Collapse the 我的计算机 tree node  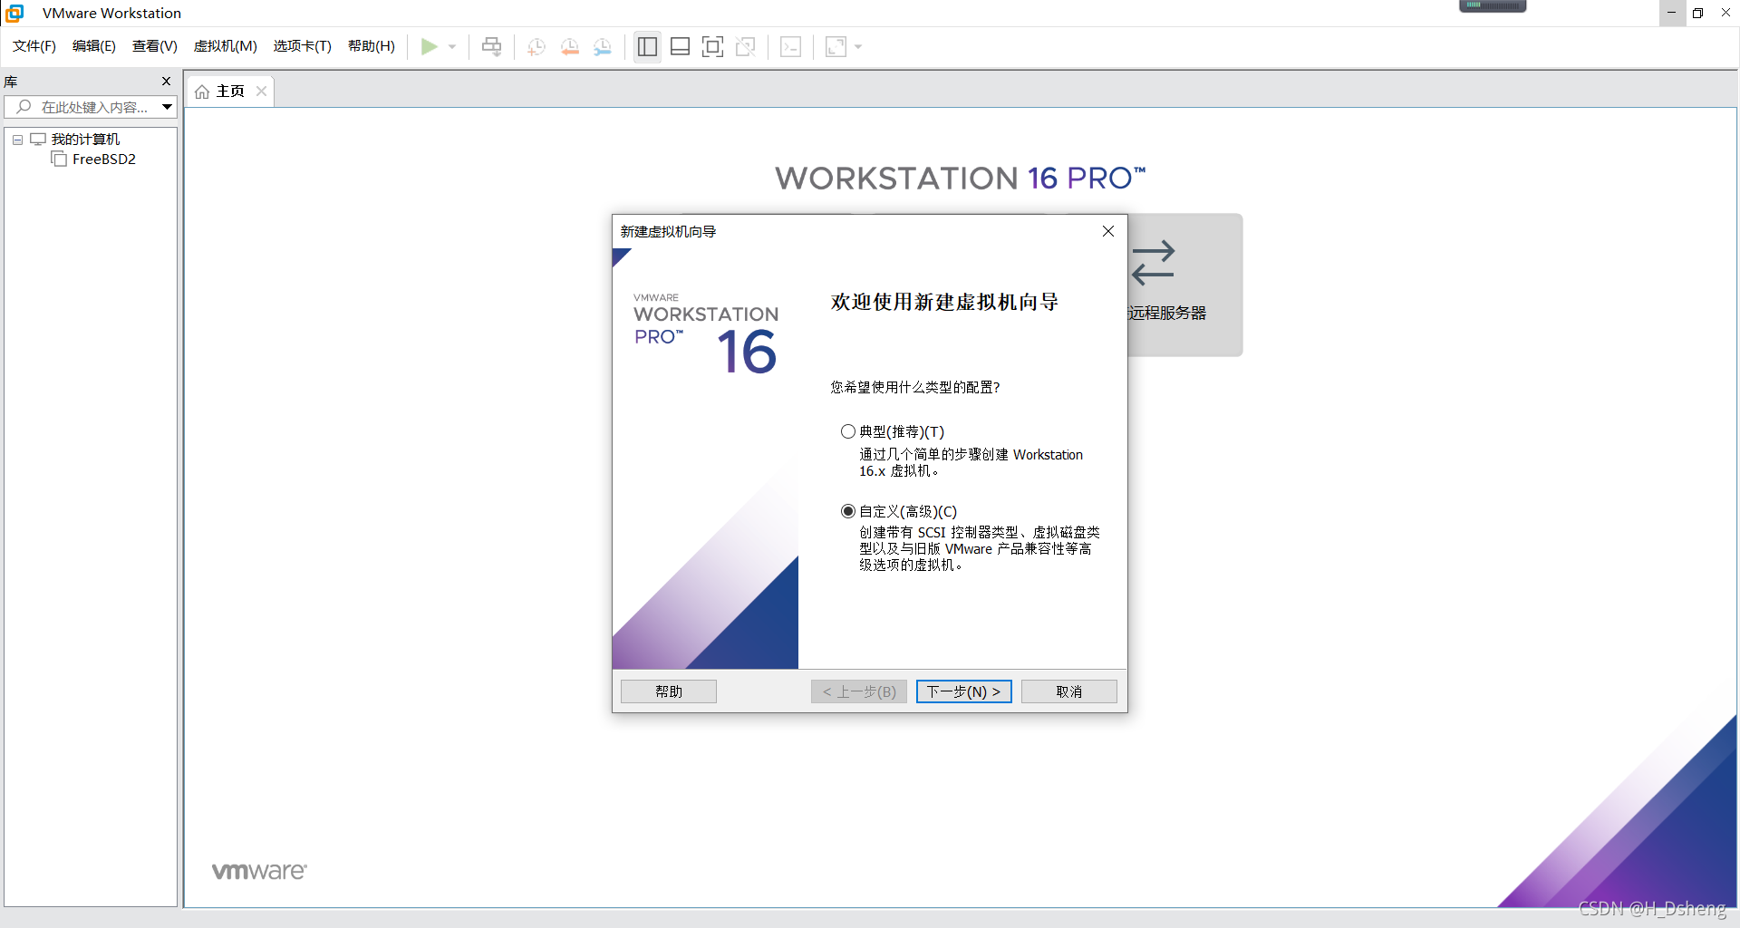click(x=17, y=140)
